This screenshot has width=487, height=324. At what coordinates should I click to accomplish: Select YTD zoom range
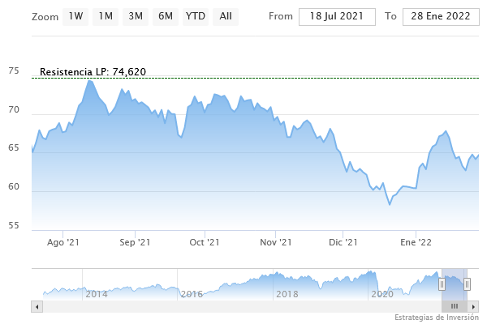tap(195, 16)
